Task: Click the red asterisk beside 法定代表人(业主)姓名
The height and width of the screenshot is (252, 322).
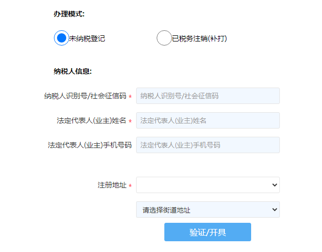Action: pyautogui.click(x=130, y=122)
